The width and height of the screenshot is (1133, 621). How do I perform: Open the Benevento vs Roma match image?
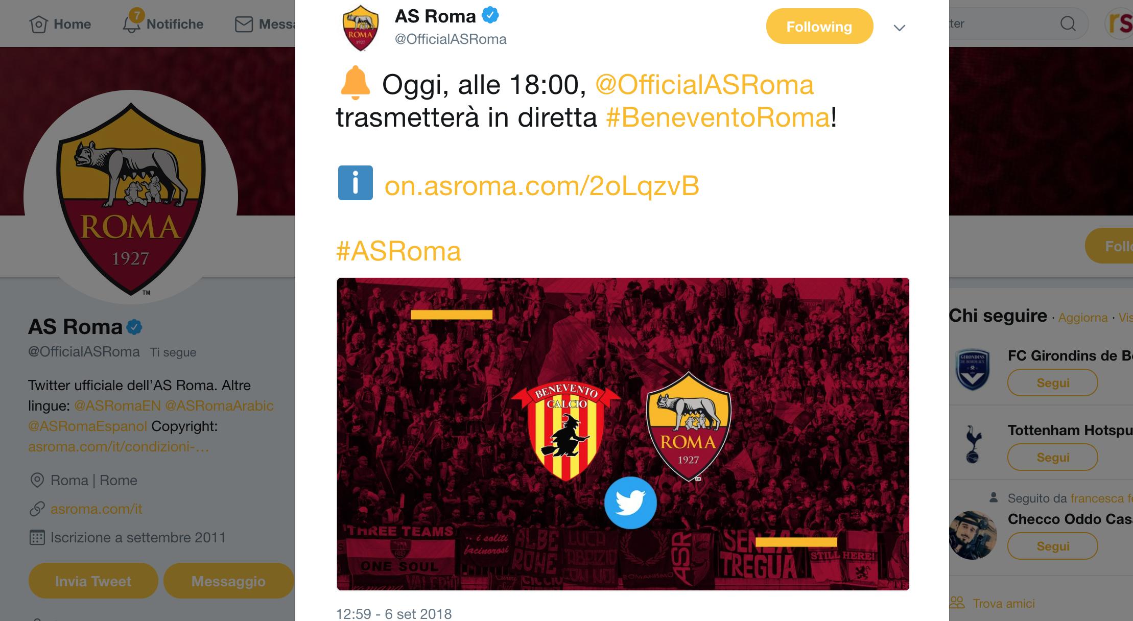point(623,434)
